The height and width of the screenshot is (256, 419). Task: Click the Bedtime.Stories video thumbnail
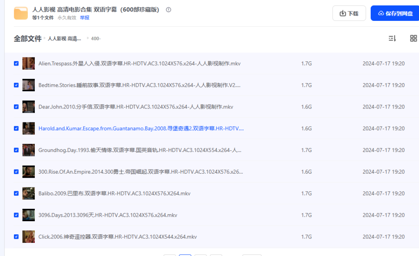29,85
